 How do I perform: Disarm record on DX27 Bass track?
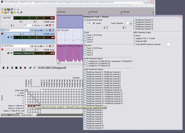click(x=2, y=49)
